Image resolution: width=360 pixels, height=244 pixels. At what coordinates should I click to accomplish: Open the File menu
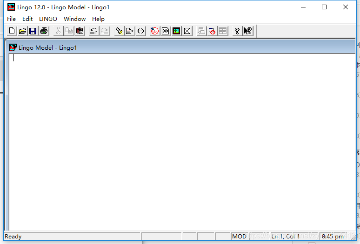pyautogui.click(x=12, y=19)
